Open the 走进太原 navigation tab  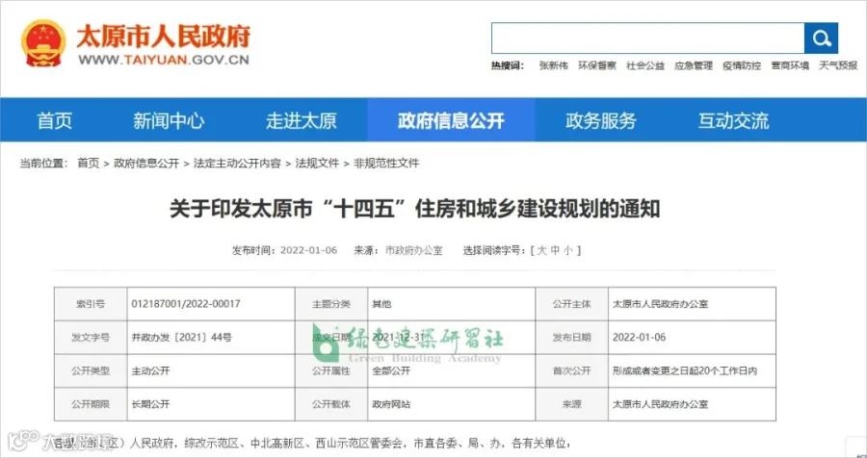[302, 120]
